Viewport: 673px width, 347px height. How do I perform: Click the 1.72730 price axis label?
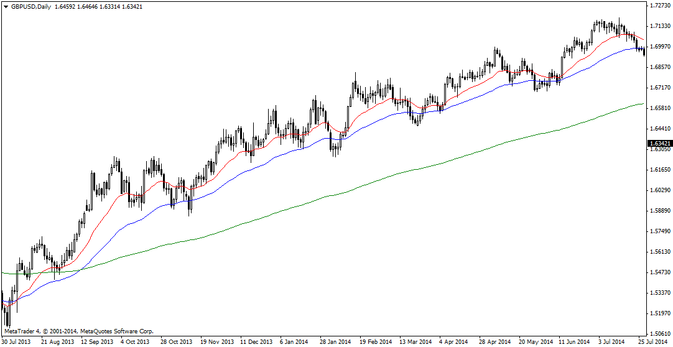[x=660, y=5]
